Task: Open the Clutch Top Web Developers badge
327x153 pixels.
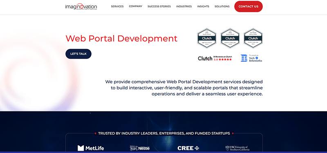Action: click(230, 38)
